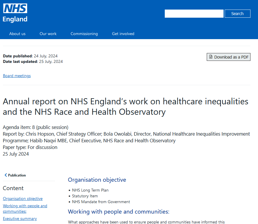Jump to Organisation objective in contents
This screenshot has height=224, width=258.
23,198
